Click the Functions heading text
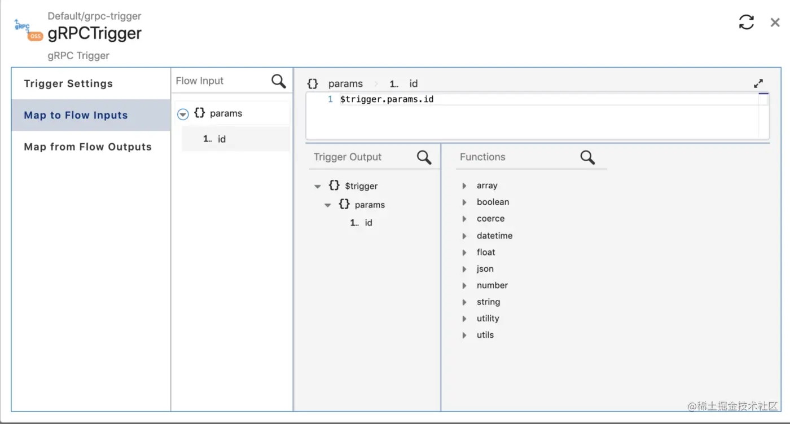 click(x=482, y=157)
